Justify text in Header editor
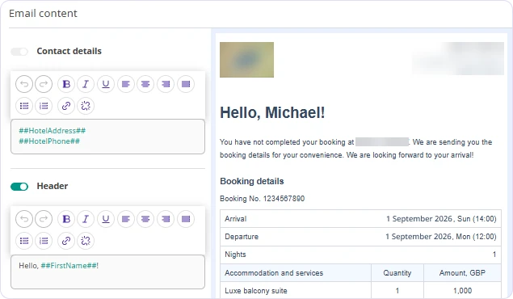 coord(186,219)
